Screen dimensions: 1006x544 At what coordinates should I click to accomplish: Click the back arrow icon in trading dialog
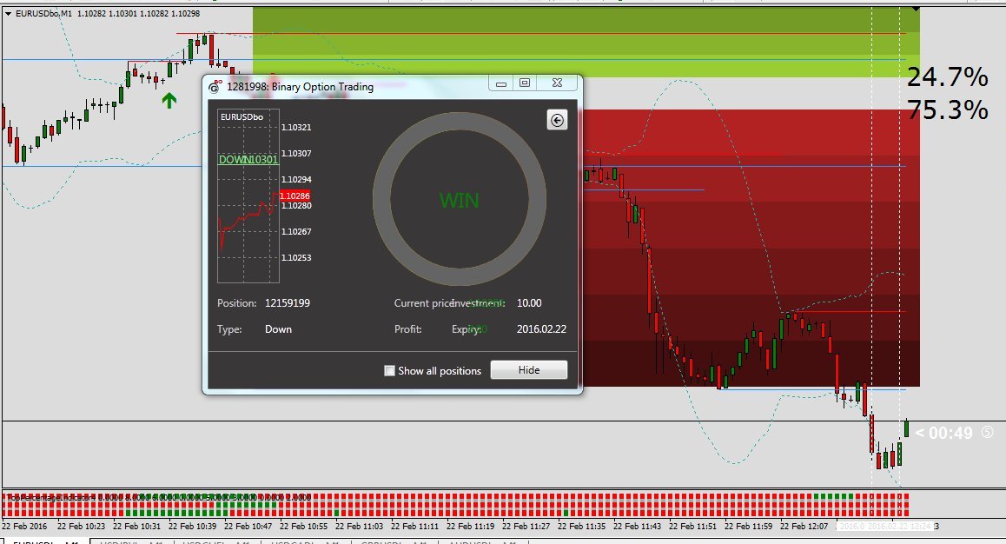tap(557, 121)
